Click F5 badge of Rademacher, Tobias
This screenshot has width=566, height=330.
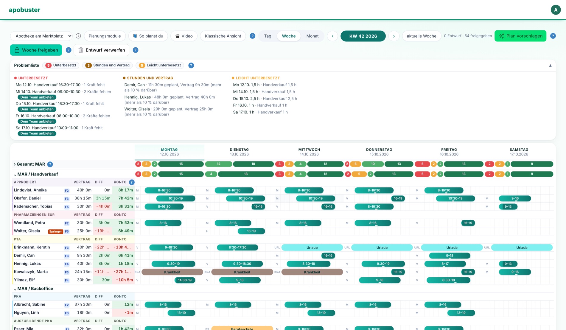(67, 207)
